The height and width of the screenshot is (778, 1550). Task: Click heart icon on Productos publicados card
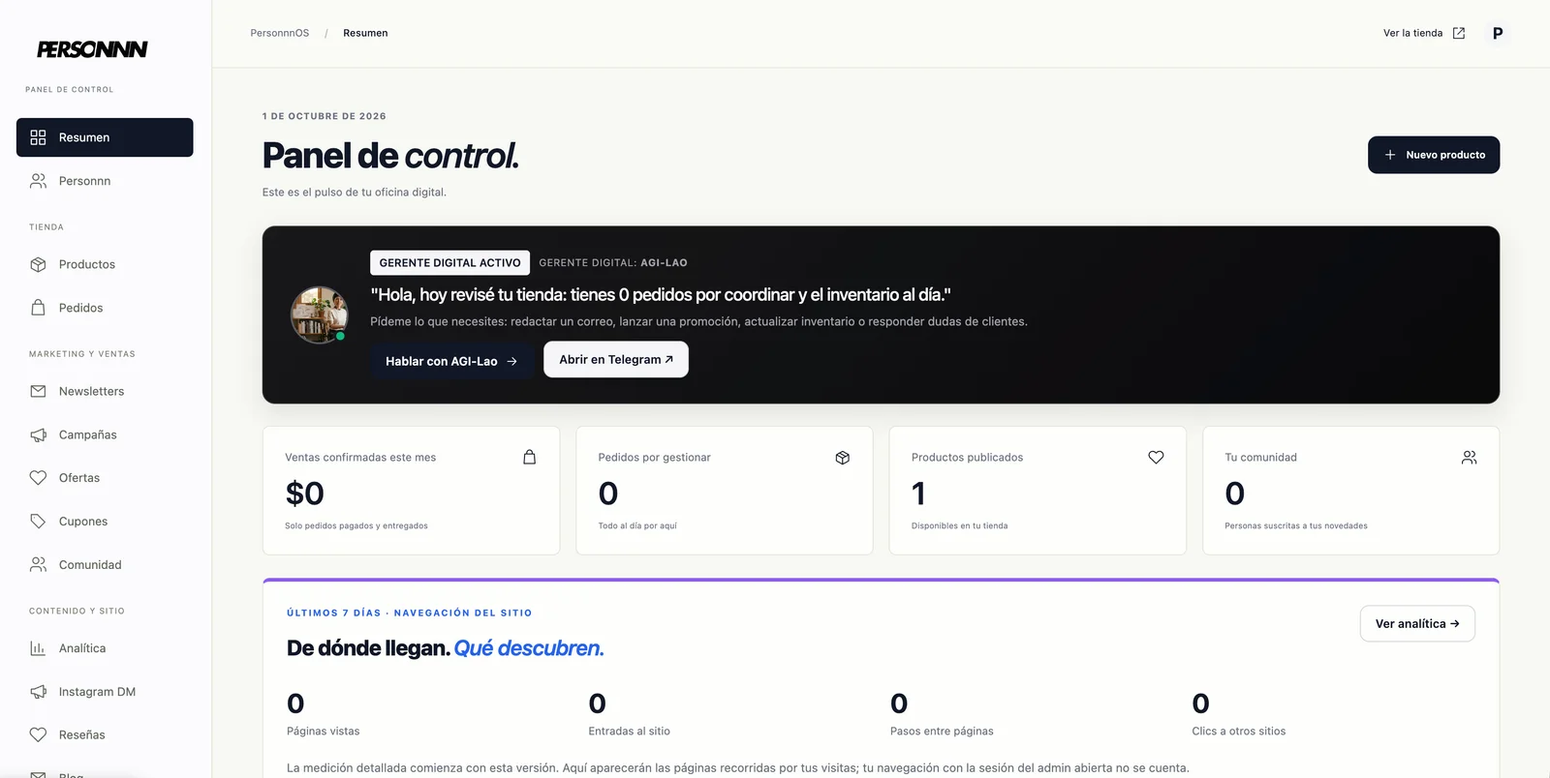(x=1156, y=457)
